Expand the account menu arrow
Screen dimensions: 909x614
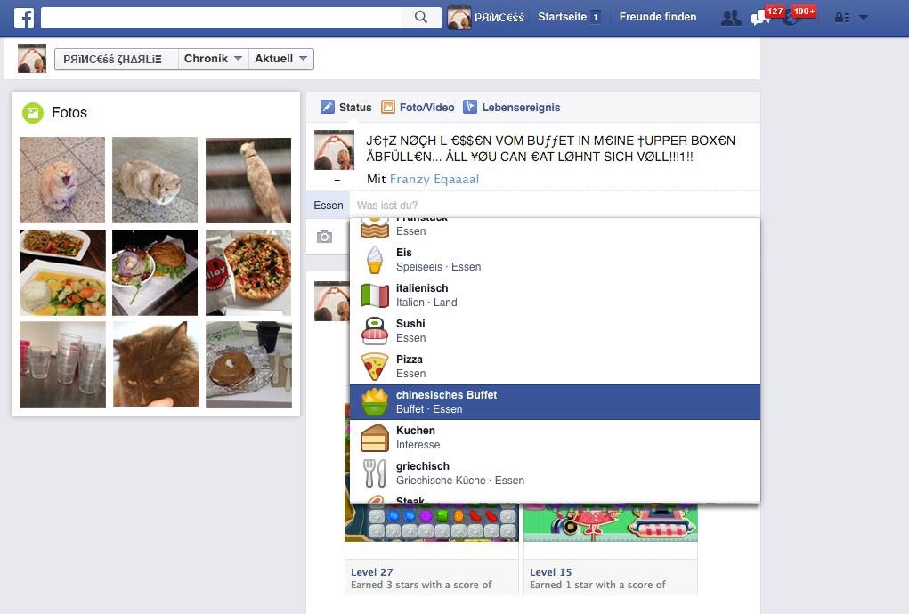point(864,18)
